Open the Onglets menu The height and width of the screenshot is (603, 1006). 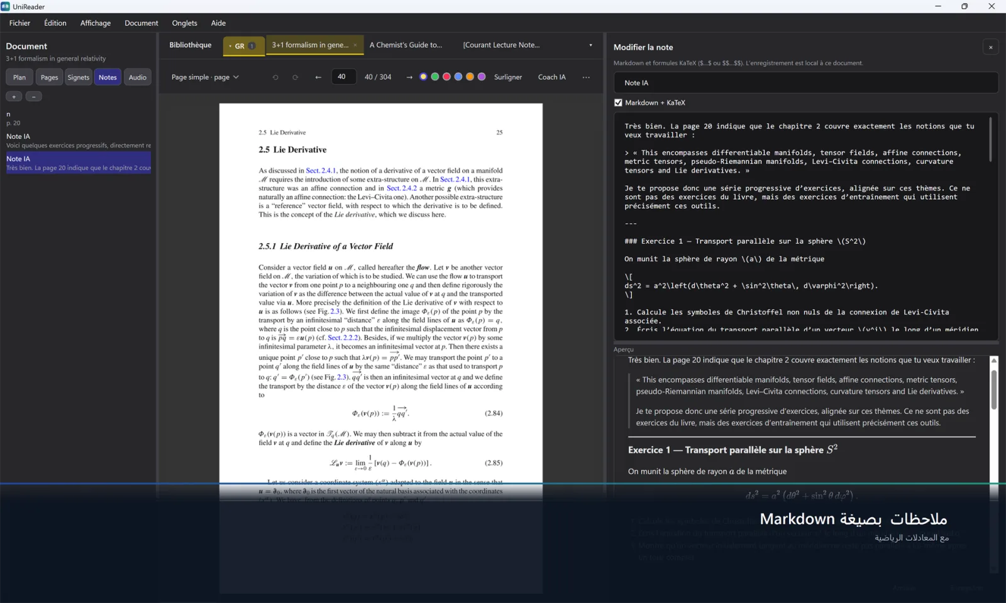184,23
